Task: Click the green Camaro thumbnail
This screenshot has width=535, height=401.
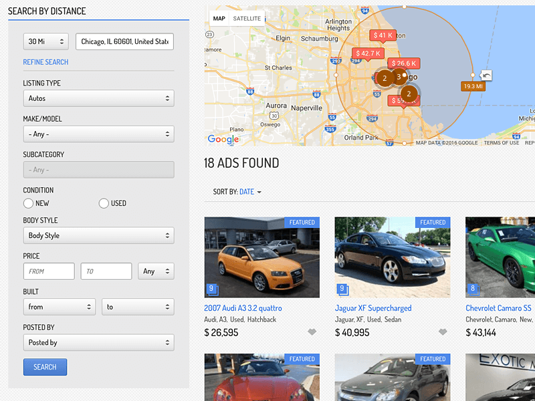Action: (x=500, y=257)
